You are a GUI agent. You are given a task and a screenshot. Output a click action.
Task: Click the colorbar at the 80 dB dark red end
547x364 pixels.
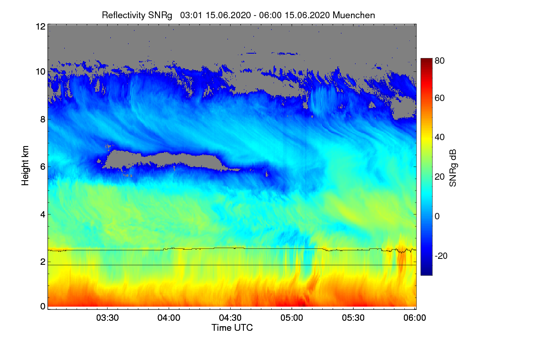click(x=426, y=61)
